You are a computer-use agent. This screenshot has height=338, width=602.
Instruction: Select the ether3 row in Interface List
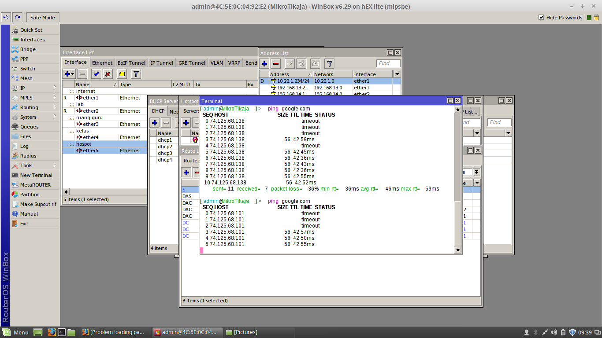click(x=105, y=124)
